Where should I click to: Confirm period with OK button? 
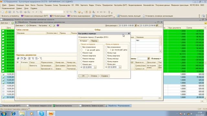pyautogui.click(x=83, y=76)
